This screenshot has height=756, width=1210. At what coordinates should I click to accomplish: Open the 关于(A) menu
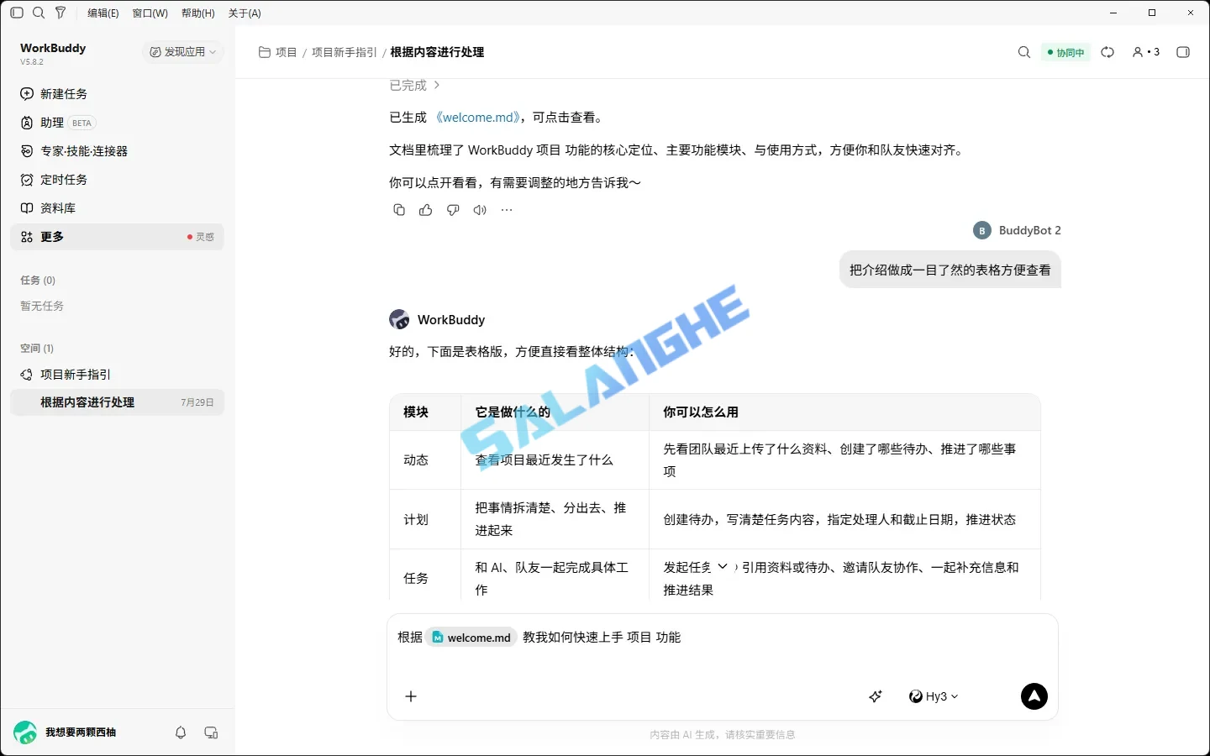click(x=245, y=13)
